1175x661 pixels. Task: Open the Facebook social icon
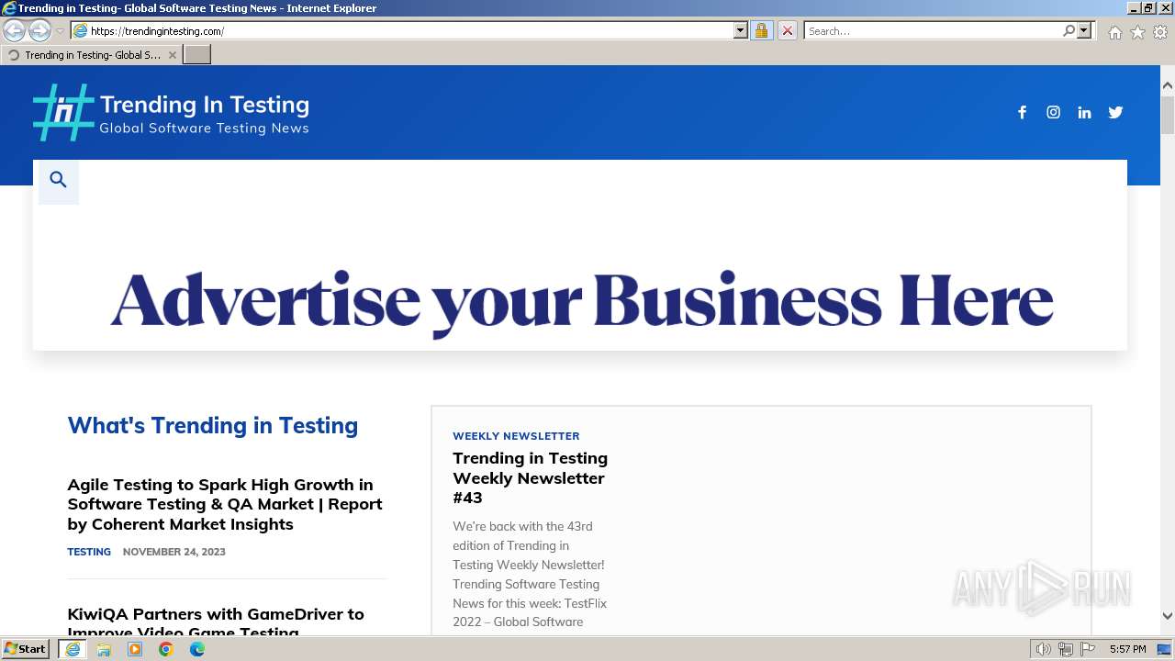pyautogui.click(x=1022, y=112)
